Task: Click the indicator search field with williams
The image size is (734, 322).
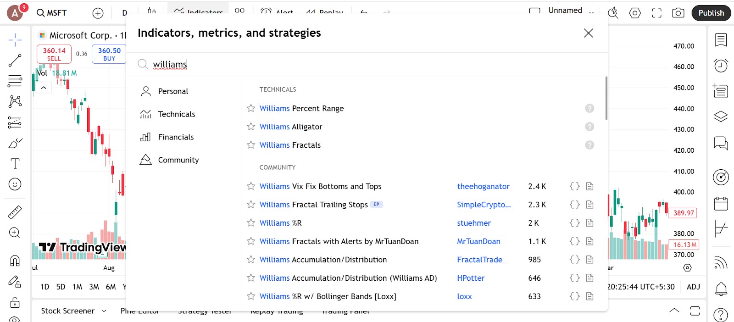Action: click(x=367, y=64)
